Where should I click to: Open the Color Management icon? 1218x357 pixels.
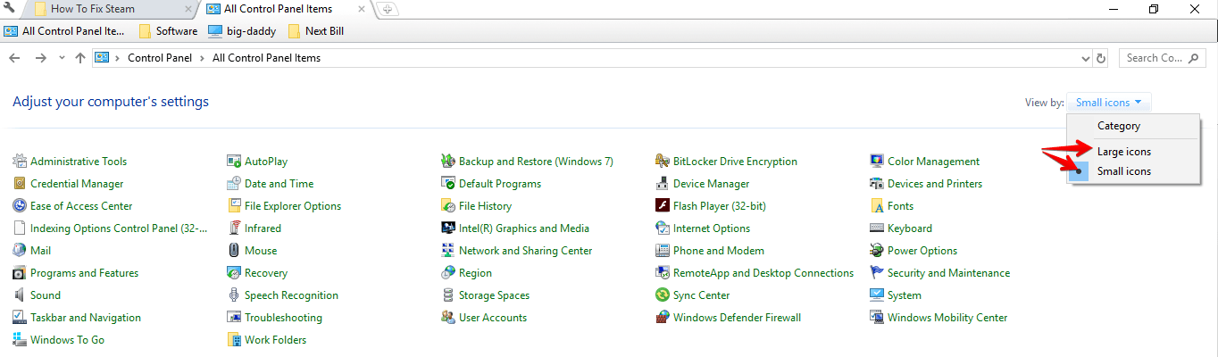coord(877,162)
